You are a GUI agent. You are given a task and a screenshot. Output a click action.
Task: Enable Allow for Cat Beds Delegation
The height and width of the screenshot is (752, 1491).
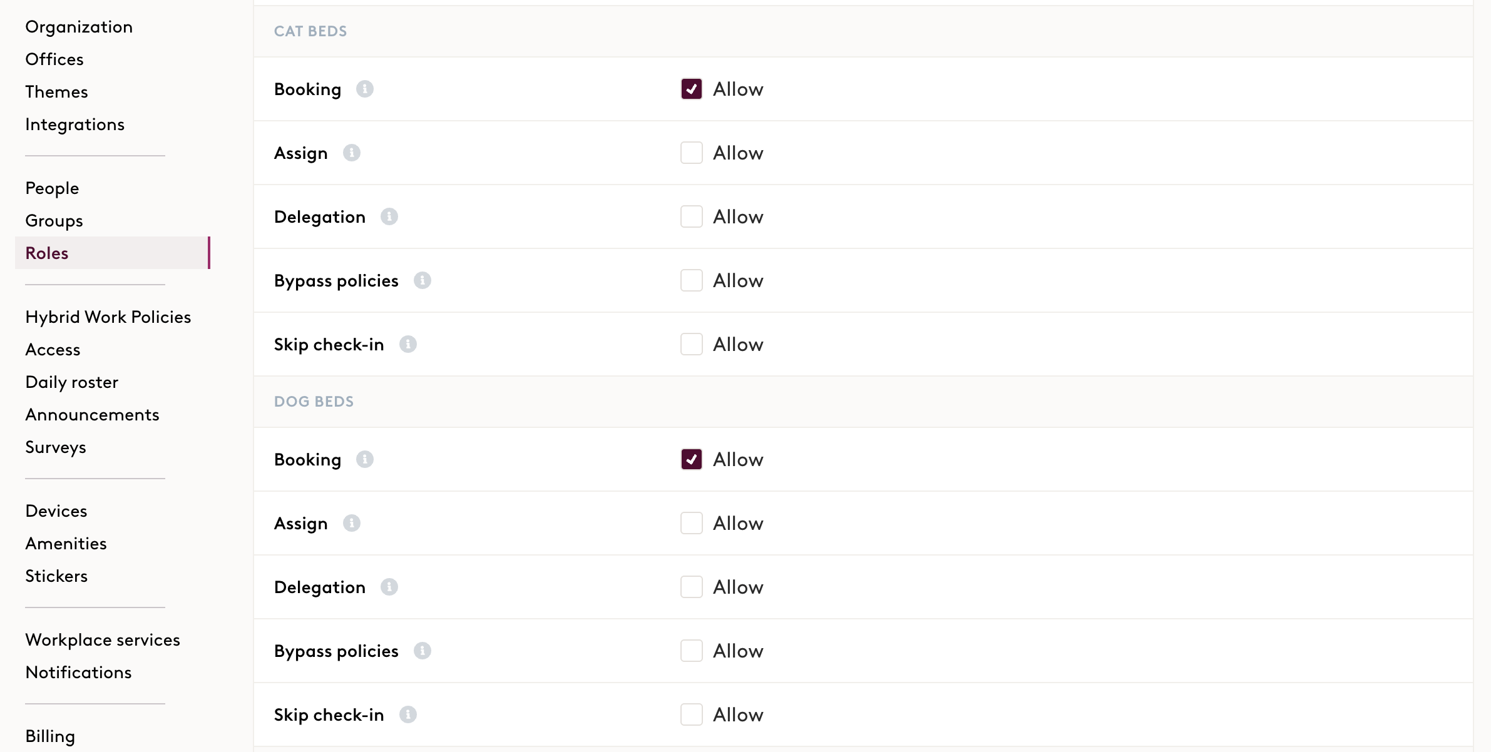(x=692, y=217)
